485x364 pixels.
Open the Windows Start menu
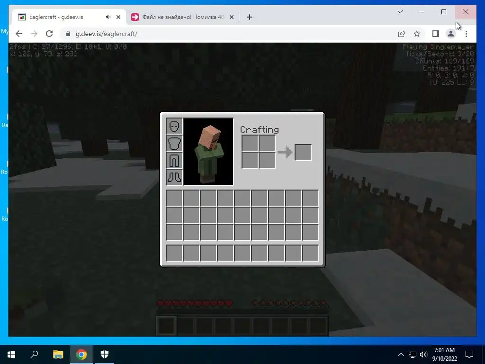(x=11, y=355)
